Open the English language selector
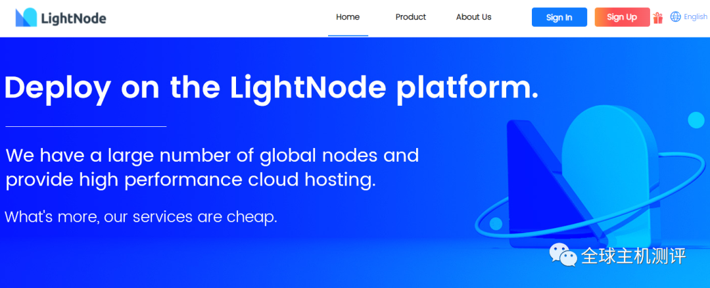710x288 pixels. pyautogui.click(x=695, y=16)
